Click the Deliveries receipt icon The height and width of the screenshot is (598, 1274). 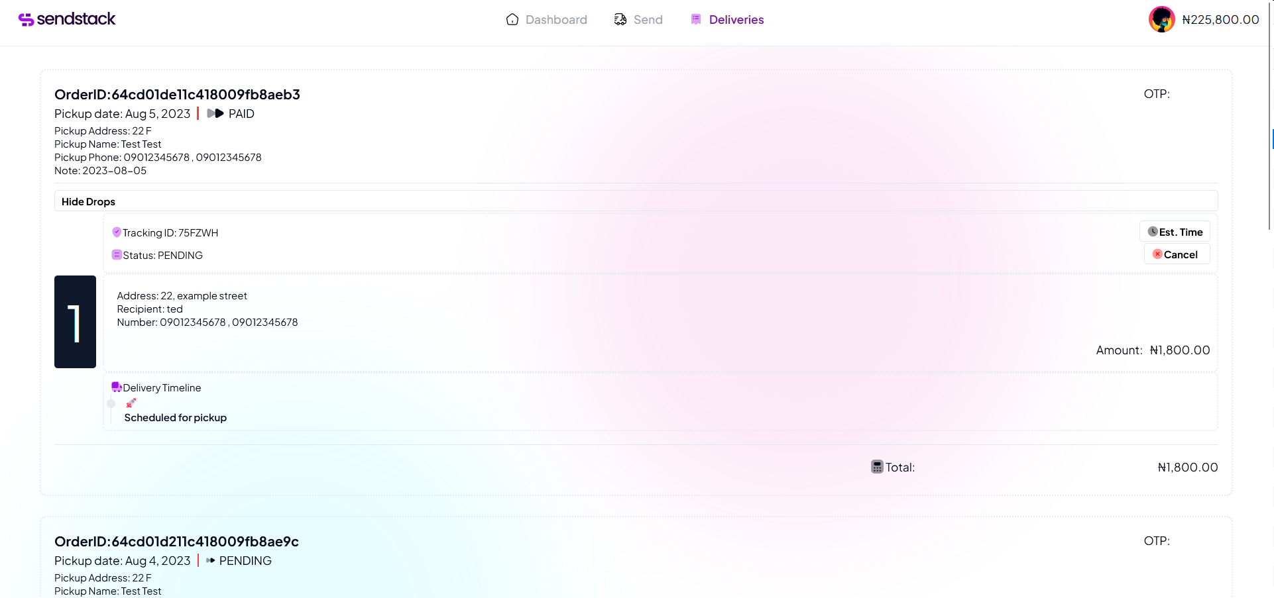(696, 19)
